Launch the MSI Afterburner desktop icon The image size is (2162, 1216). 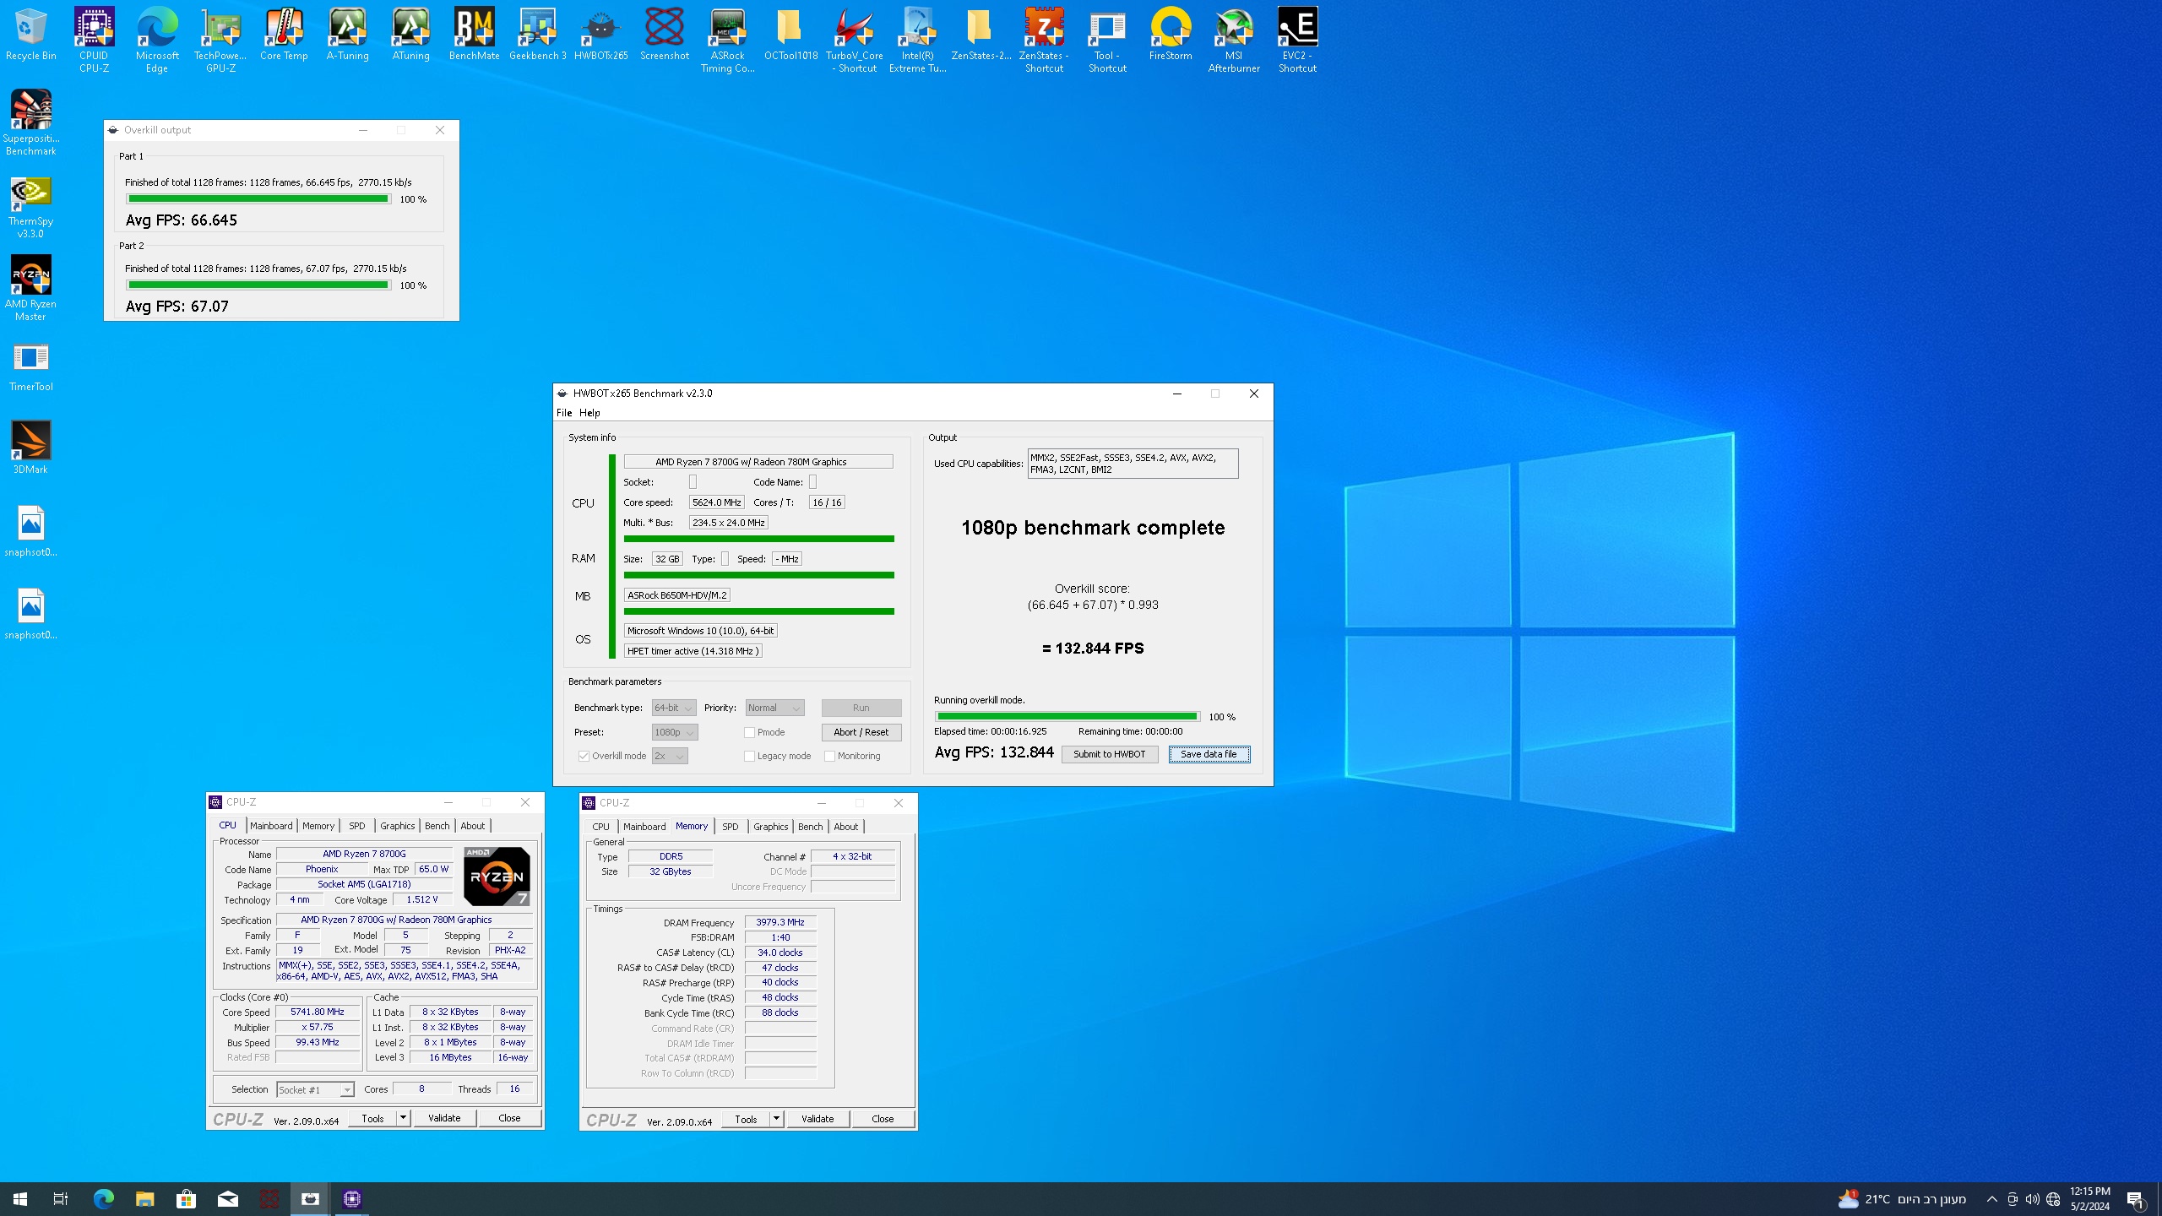click(1234, 40)
